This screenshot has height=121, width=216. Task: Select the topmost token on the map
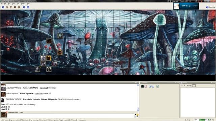coord(60,36)
